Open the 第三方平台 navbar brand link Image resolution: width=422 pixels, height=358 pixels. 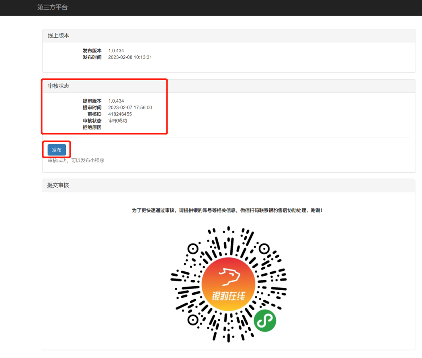point(52,7)
